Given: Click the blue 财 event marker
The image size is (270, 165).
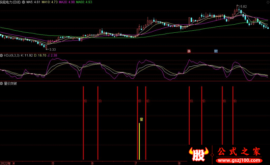Looking at the screenshot, I should (216, 51).
